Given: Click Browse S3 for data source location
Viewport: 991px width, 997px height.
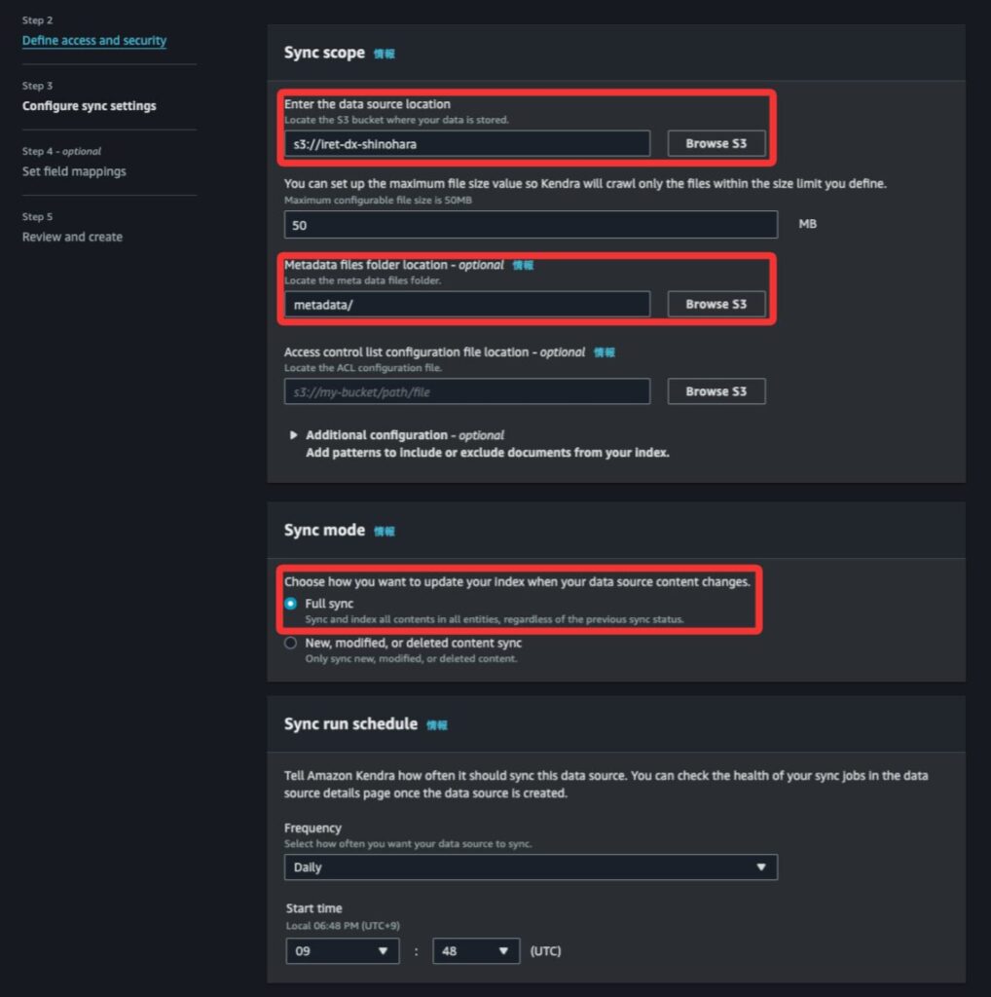Looking at the screenshot, I should (716, 143).
